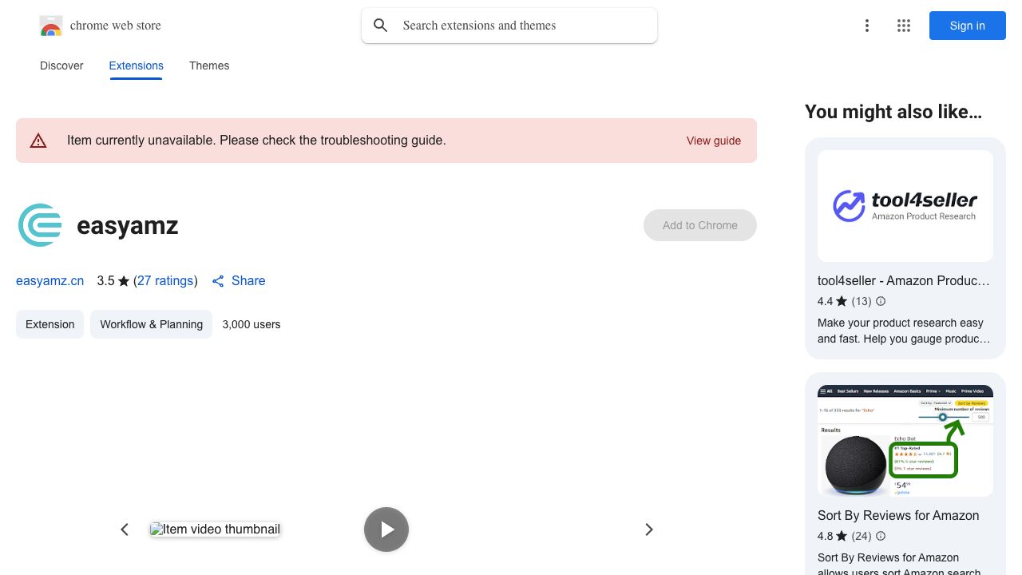Go to next media slide
Viewport: 1022px width, 575px height.
tap(648, 529)
